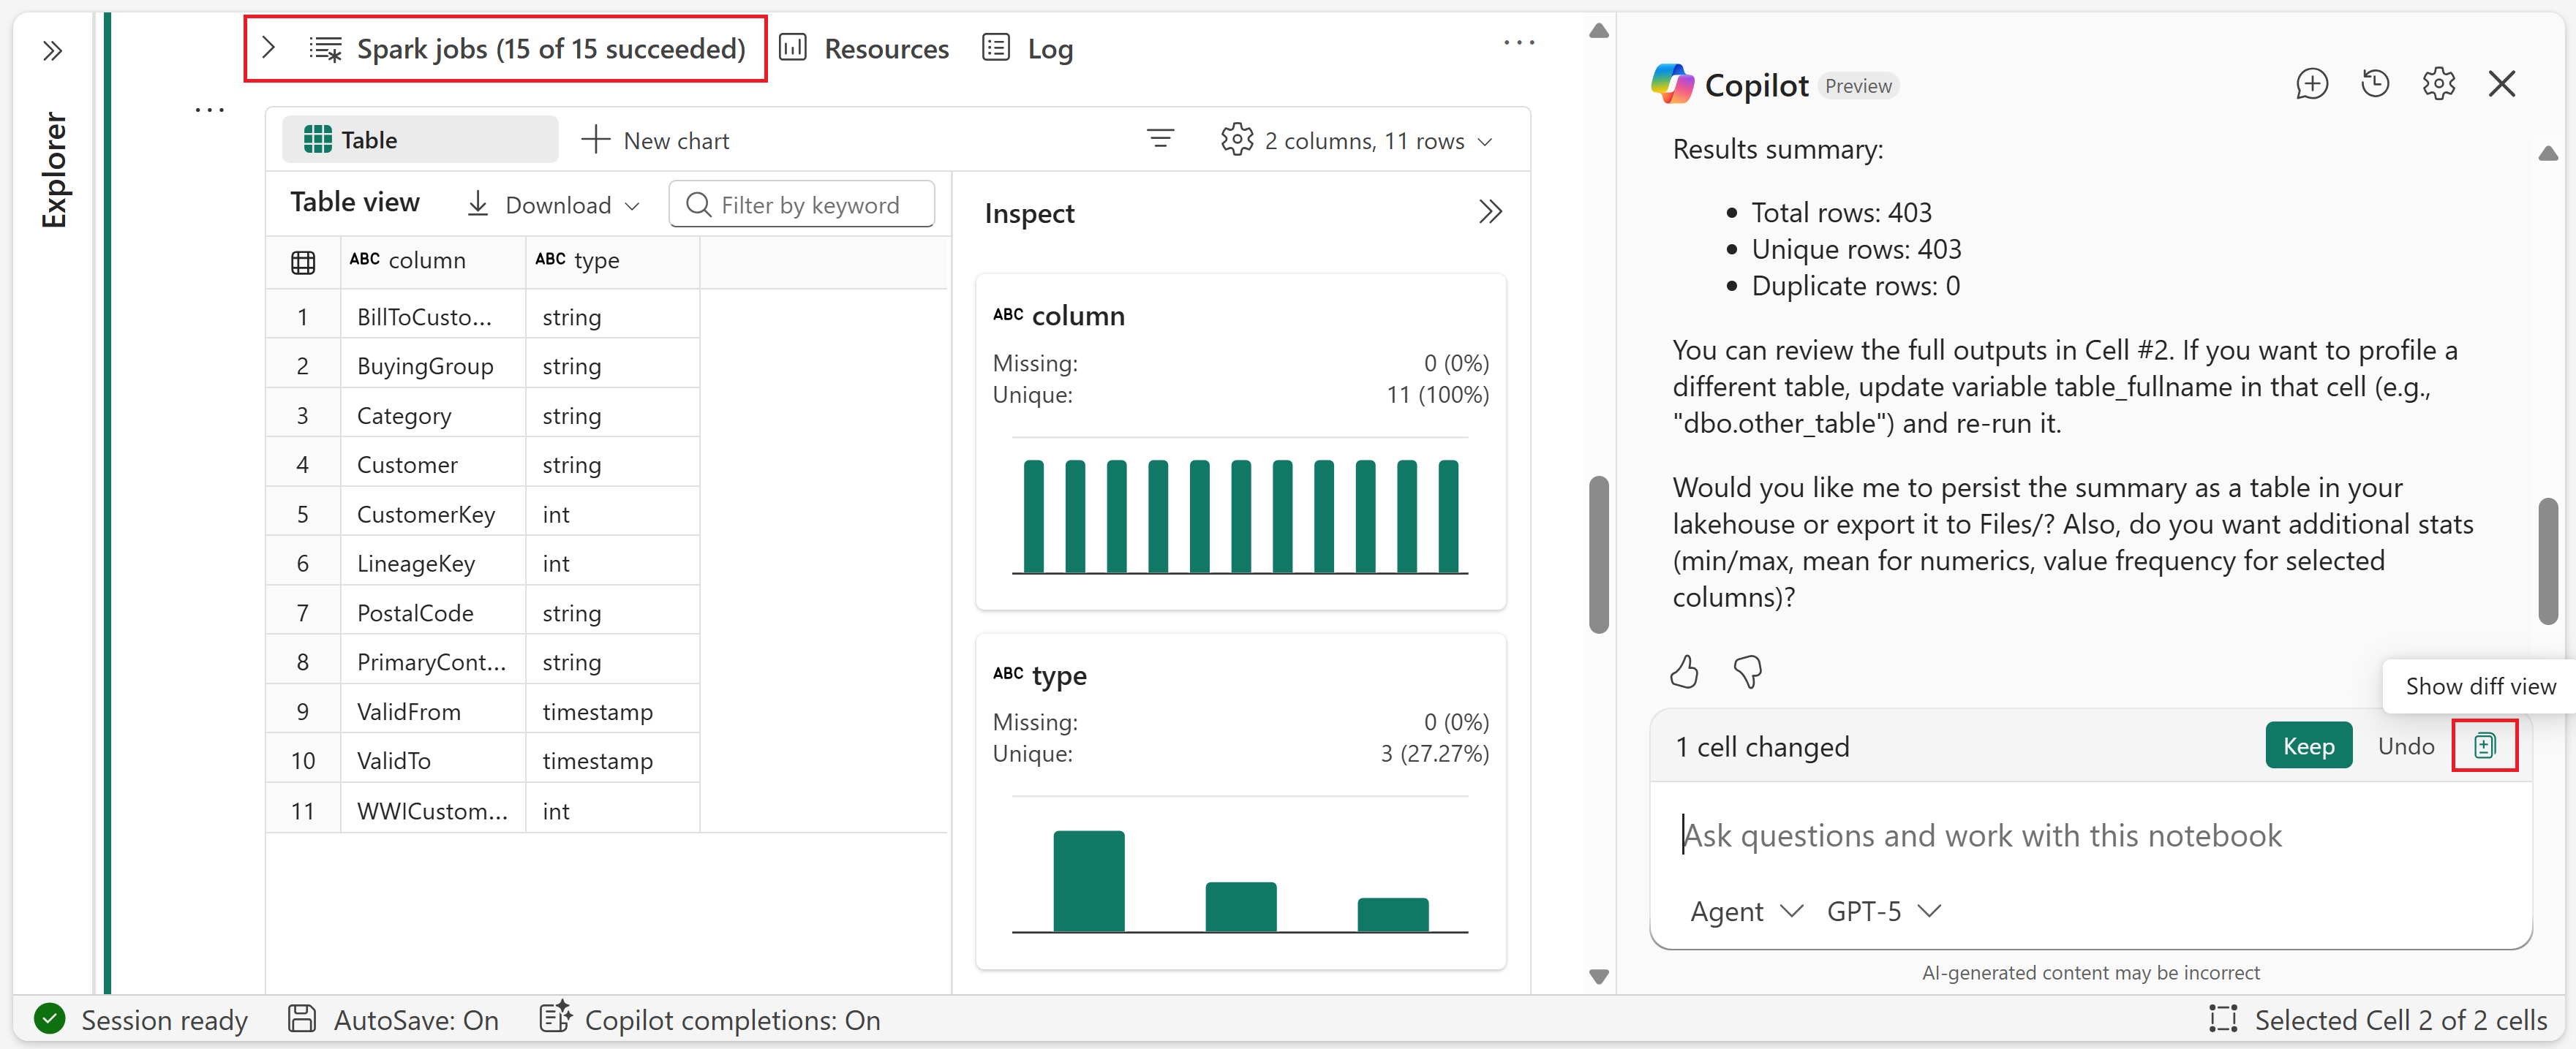Expand the Explorer side panel
This screenshot has height=1049, width=2576.
point(53,51)
